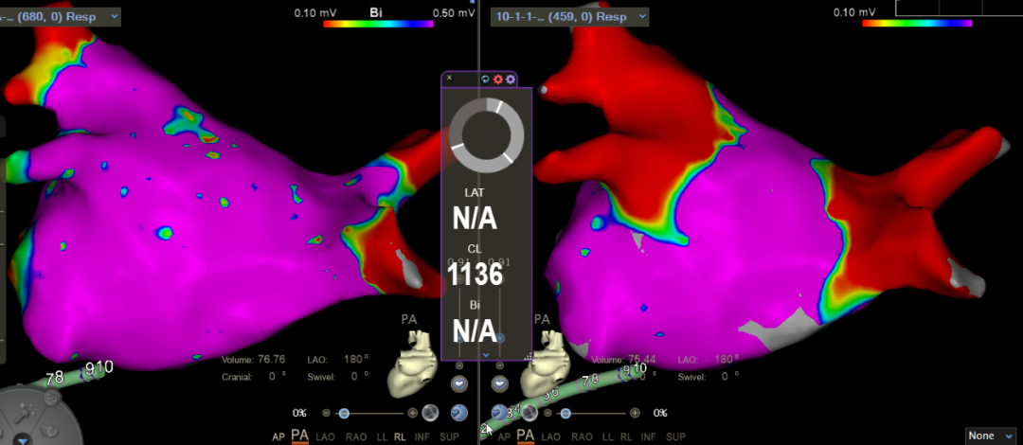The image size is (1023, 445).
Task: Select PA view in the left map
Action: coord(300,436)
